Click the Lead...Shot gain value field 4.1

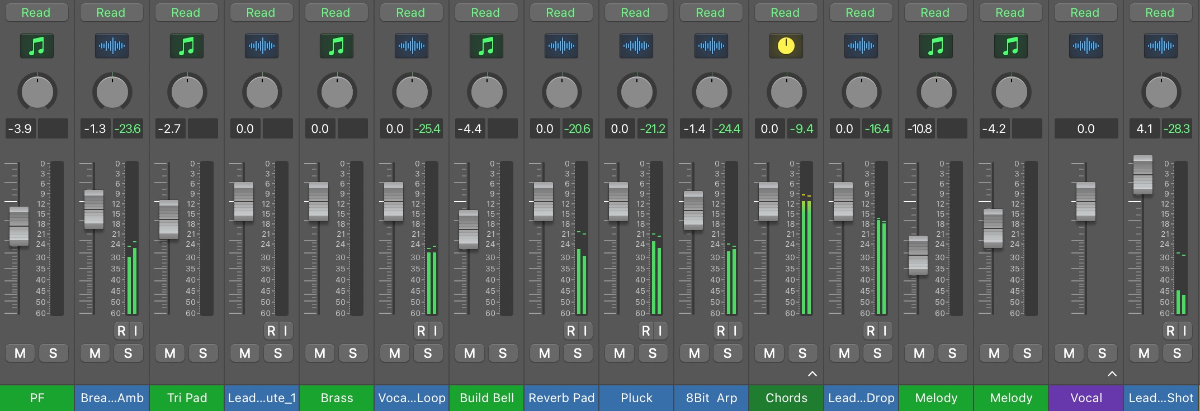[1145, 128]
